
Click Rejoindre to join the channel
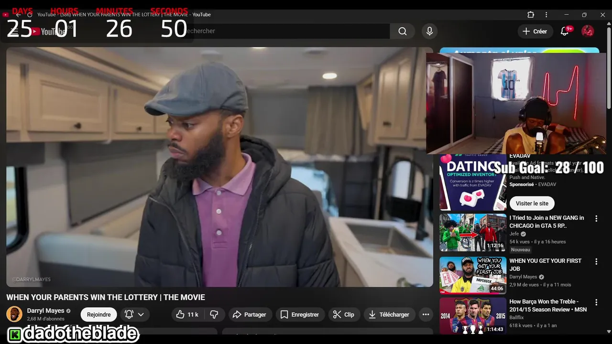coord(99,314)
